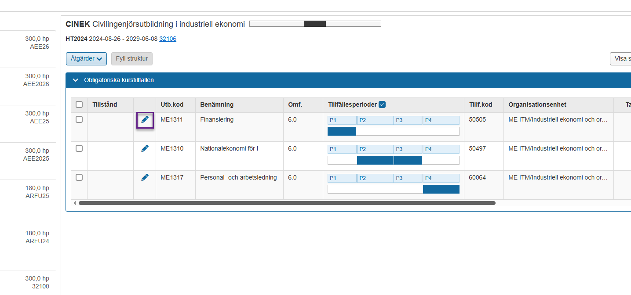
Task: Click the Benämning column header
Action: point(217,104)
